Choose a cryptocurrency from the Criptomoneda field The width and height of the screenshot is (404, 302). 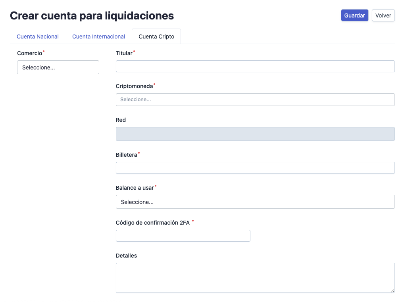pyautogui.click(x=255, y=99)
